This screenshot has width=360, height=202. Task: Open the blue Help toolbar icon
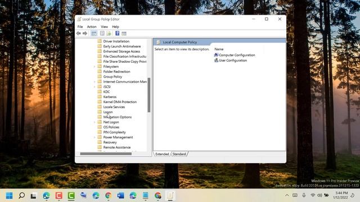[x=118, y=34]
